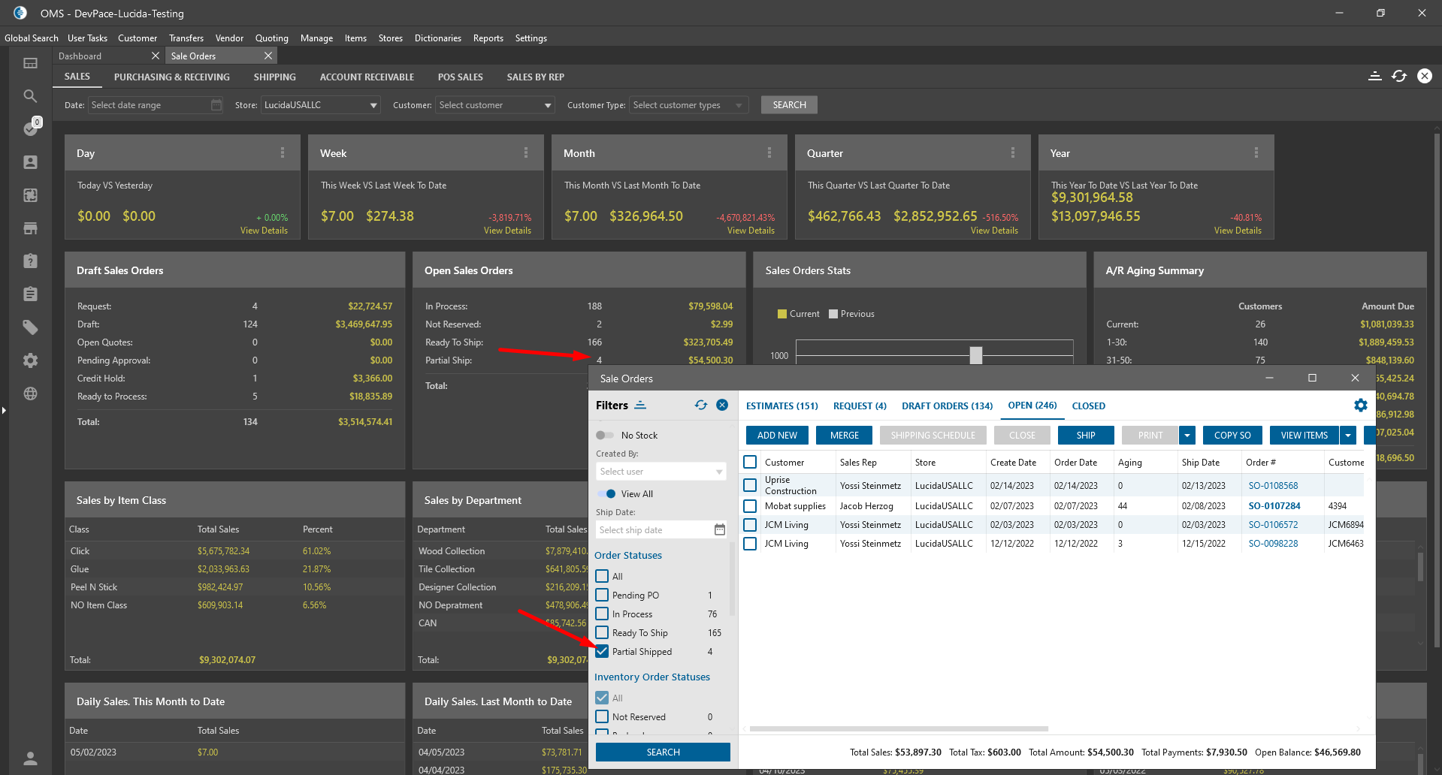Switch to the DRAFT ORDERS (134) tab
1442x775 pixels.
pos(947,406)
